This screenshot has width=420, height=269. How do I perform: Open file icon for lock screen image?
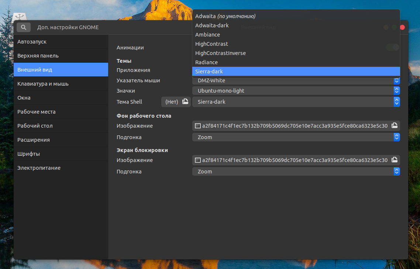tap(394, 160)
